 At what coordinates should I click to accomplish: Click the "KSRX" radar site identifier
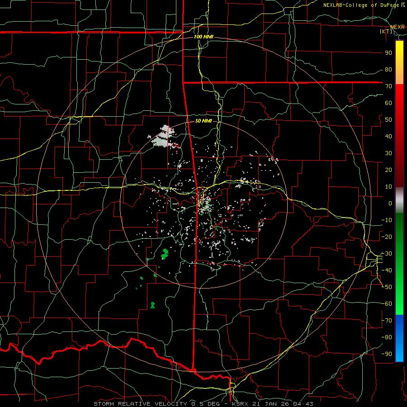pyautogui.click(x=239, y=404)
